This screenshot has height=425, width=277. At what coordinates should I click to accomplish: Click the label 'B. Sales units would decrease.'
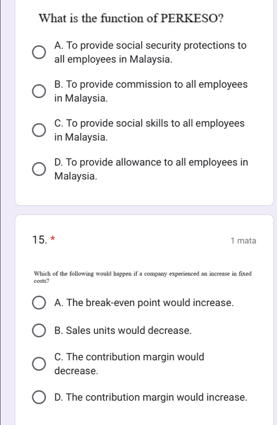pos(123,331)
